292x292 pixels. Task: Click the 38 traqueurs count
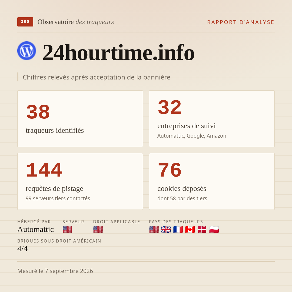(38, 112)
